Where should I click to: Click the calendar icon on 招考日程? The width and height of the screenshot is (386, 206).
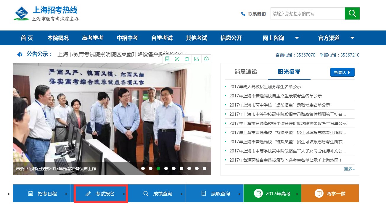(30, 194)
